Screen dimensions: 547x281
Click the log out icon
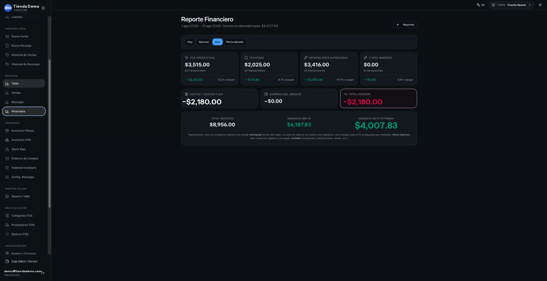[43, 273]
